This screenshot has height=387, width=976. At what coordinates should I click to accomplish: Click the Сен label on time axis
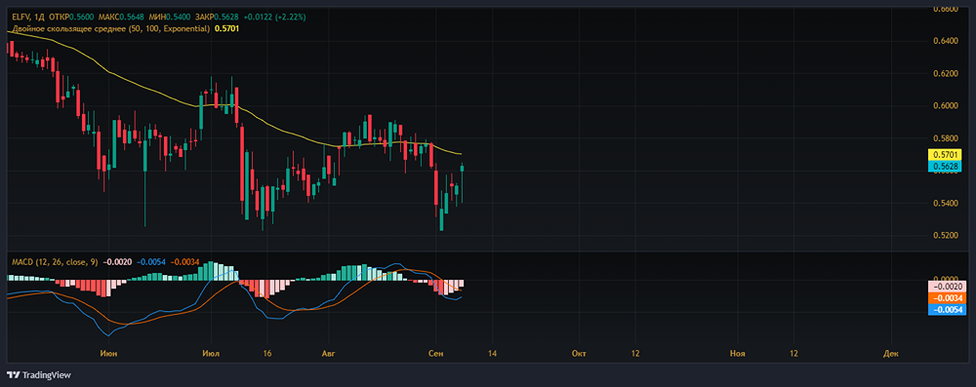click(x=436, y=354)
